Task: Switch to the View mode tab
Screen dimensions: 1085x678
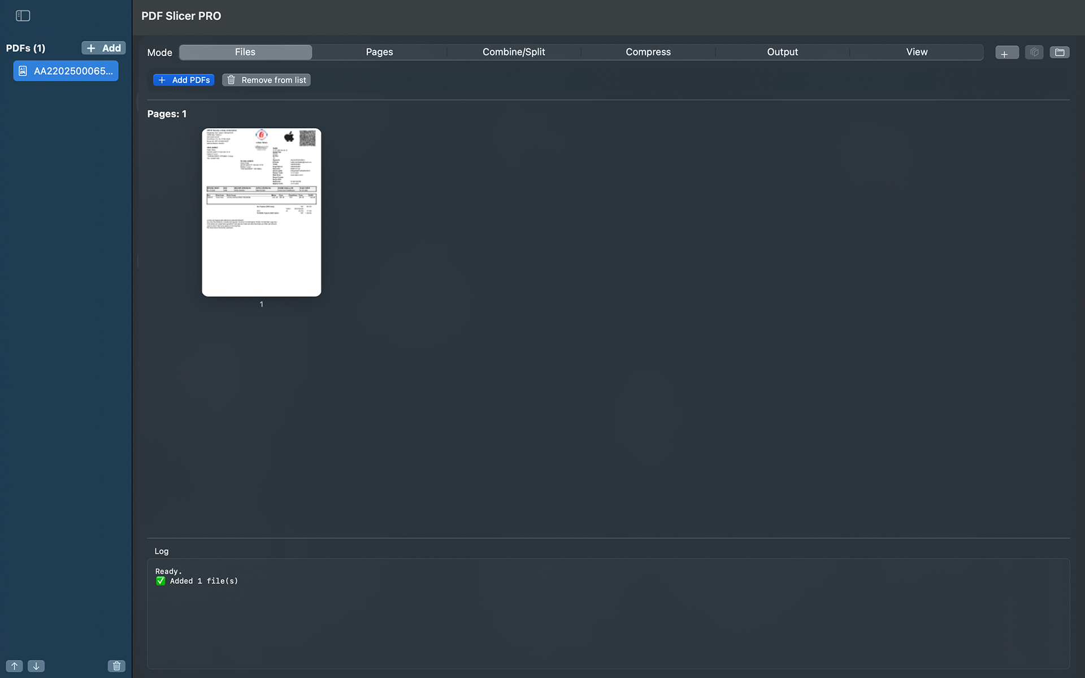Action: 917,52
